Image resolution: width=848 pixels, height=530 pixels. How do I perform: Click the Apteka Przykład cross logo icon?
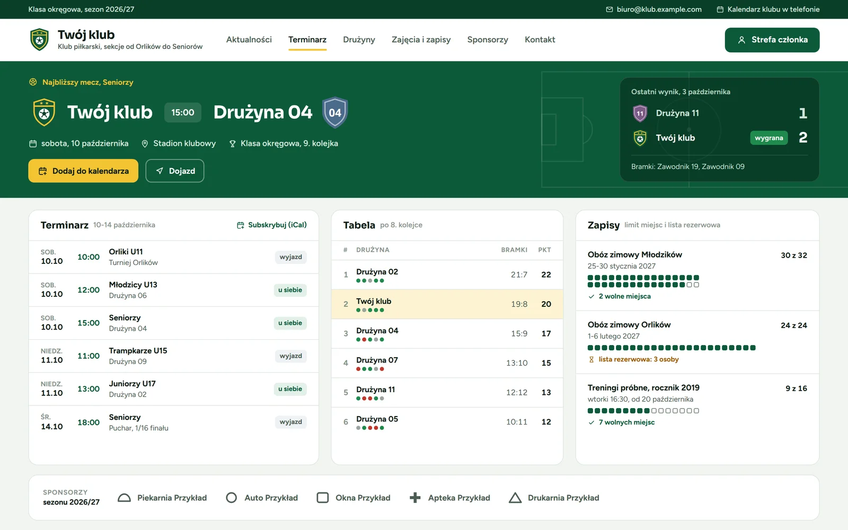point(416,498)
